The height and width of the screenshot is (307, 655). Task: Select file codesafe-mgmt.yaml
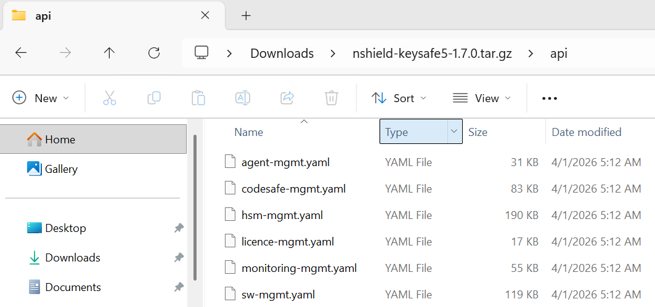click(x=293, y=188)
